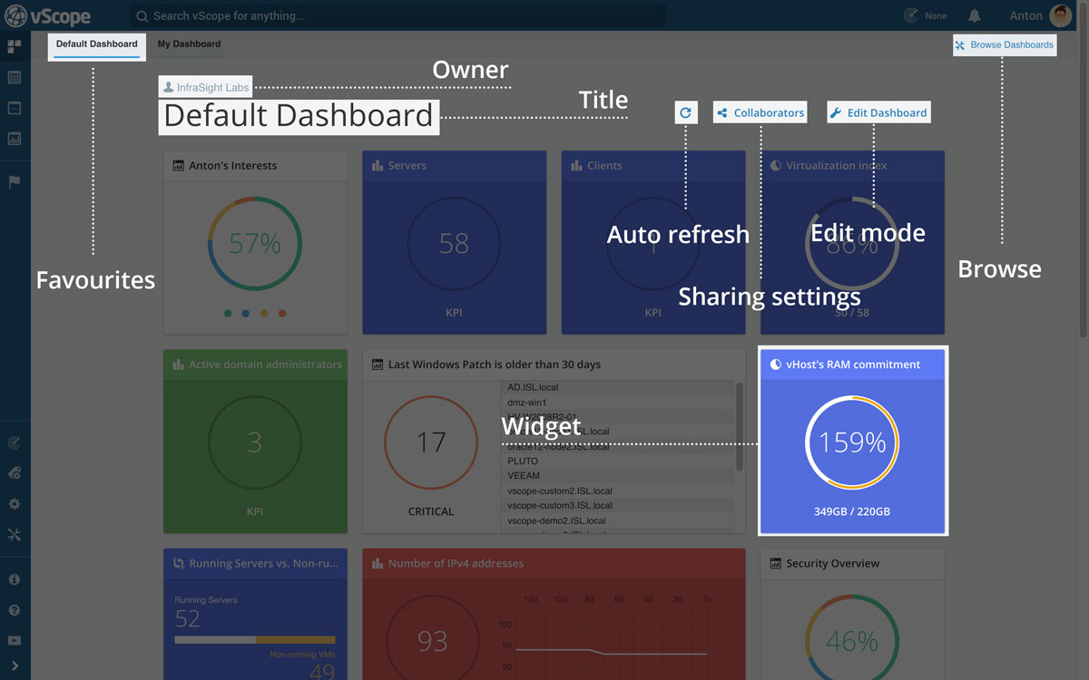Image resolution: width=1089 pixels, height=680 pixels.
Task: Click the scrollbar of the Windows Patch list
Action: [x=740, y=426]
